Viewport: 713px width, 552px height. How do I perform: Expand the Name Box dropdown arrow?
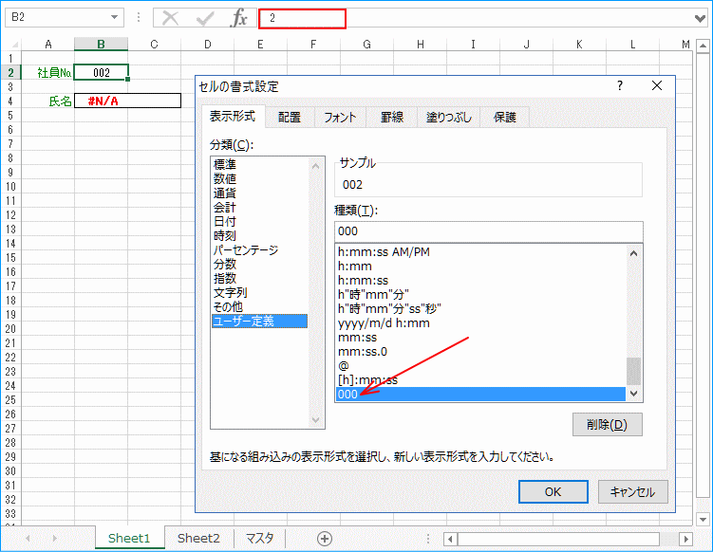(x=115, y=18)
